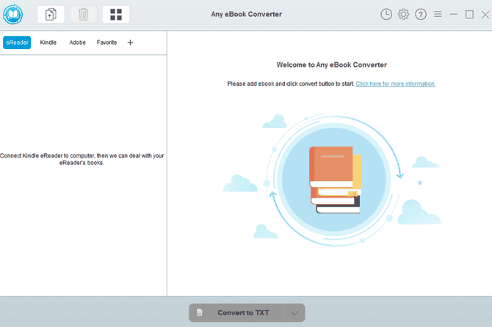Screen dimensions: 492x327
Task: Click the Any eBook Converter logo
Action: point(13,15)
